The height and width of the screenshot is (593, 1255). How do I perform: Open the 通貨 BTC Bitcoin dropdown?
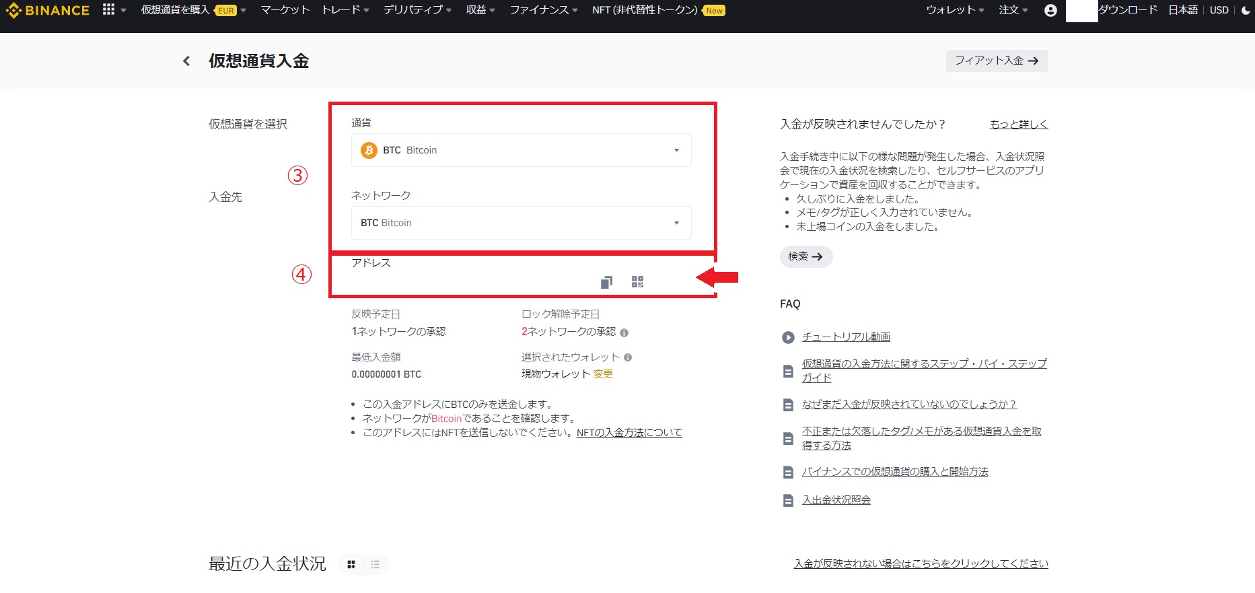pyautogui.click(x=521, y=150)
